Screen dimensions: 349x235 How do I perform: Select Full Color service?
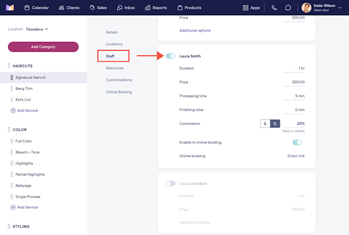(24, 141)
